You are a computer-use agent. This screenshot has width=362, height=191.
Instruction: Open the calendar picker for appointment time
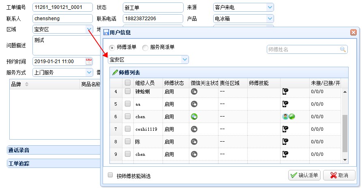[x=89, y=62]
